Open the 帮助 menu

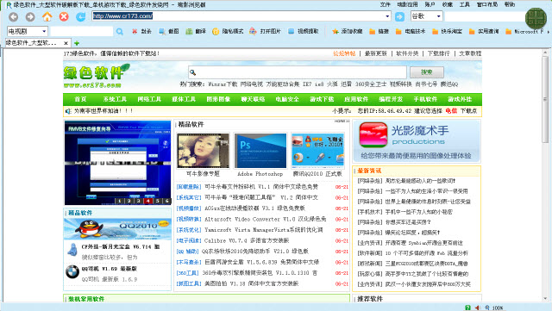click(x=510, y=4)
